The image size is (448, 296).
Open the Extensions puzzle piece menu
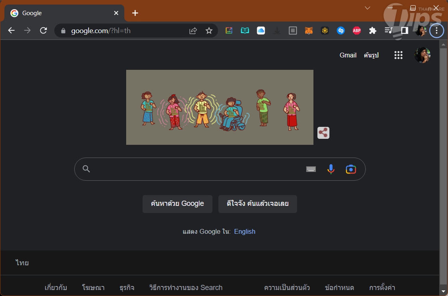373,31
